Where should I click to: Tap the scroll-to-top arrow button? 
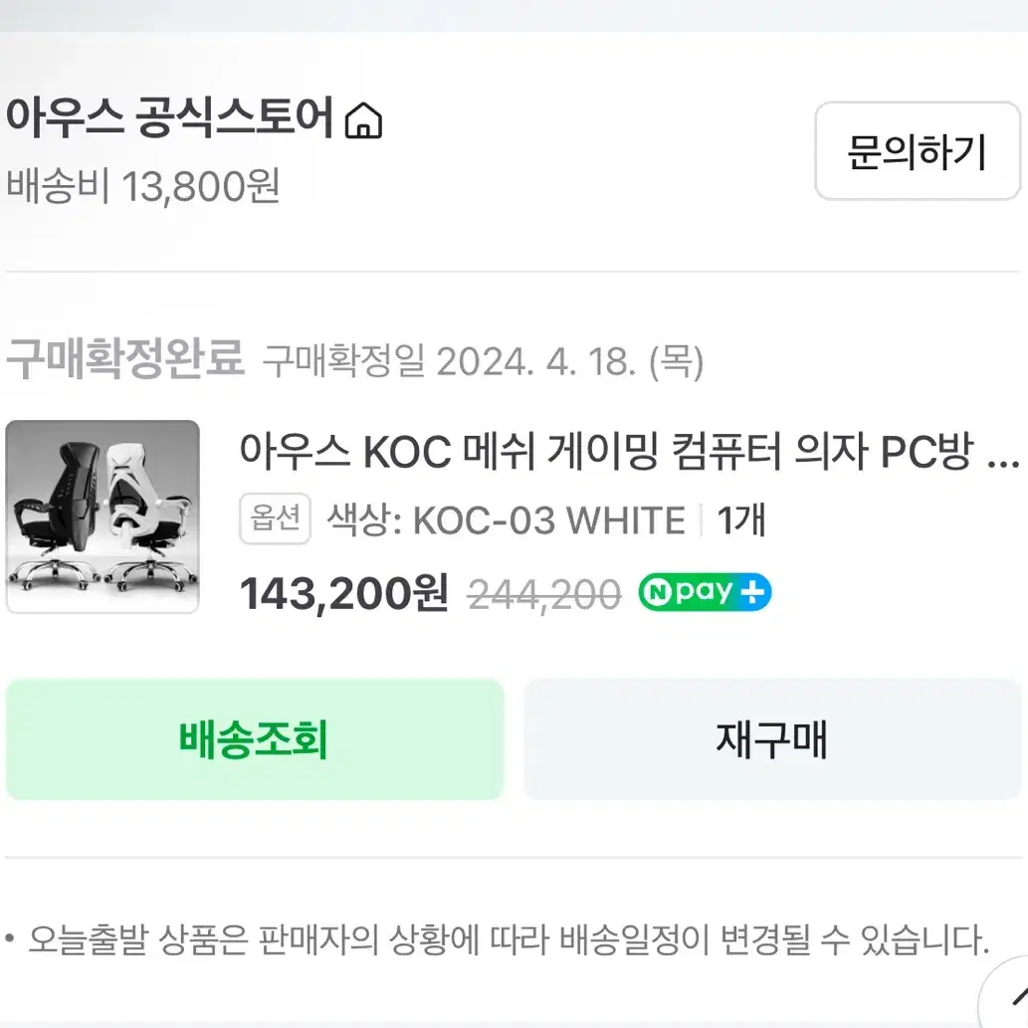[1006, 995]
